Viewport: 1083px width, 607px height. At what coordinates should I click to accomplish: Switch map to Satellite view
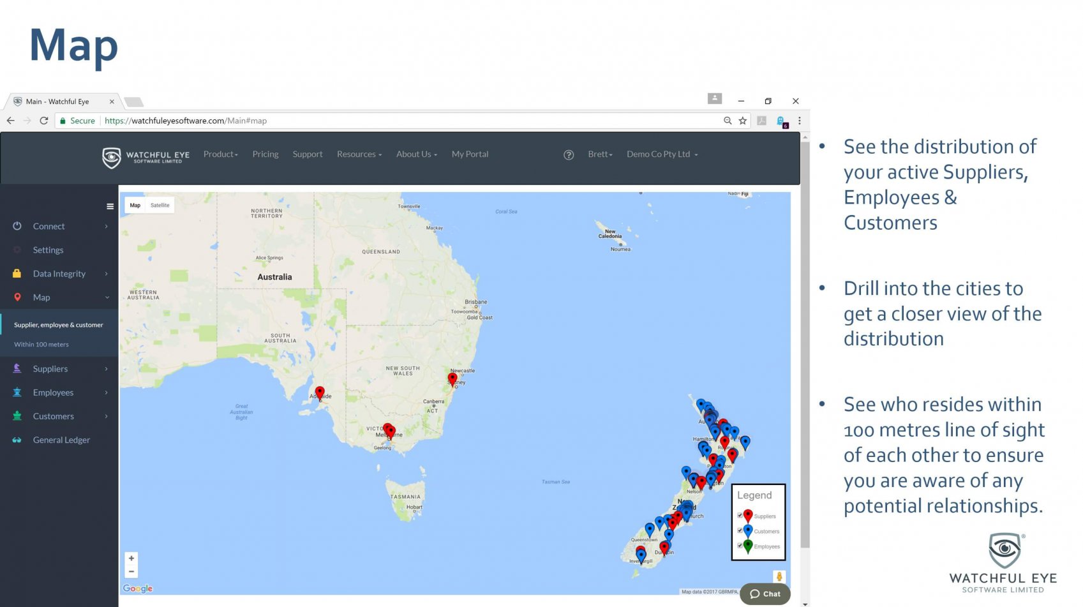point(160,206)
